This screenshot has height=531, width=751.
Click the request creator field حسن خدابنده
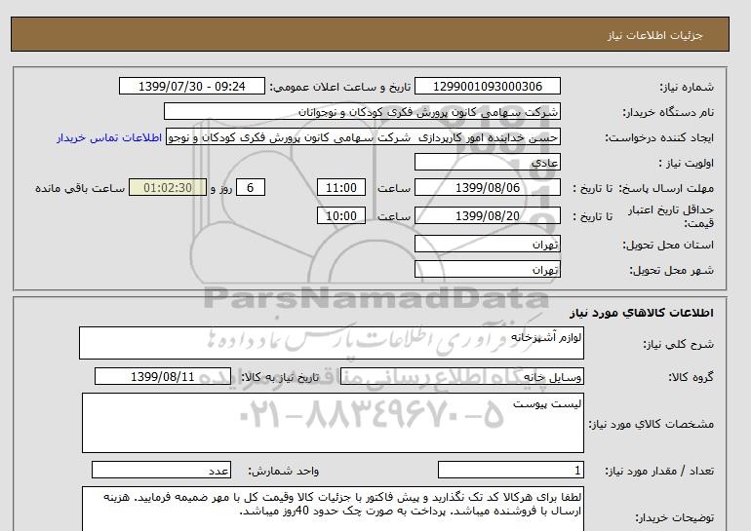pos(363,136)
